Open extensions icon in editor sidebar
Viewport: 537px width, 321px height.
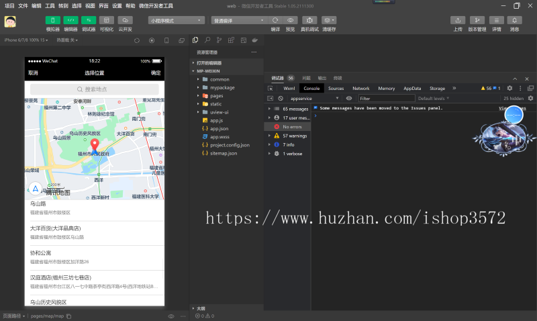[231, 40]
